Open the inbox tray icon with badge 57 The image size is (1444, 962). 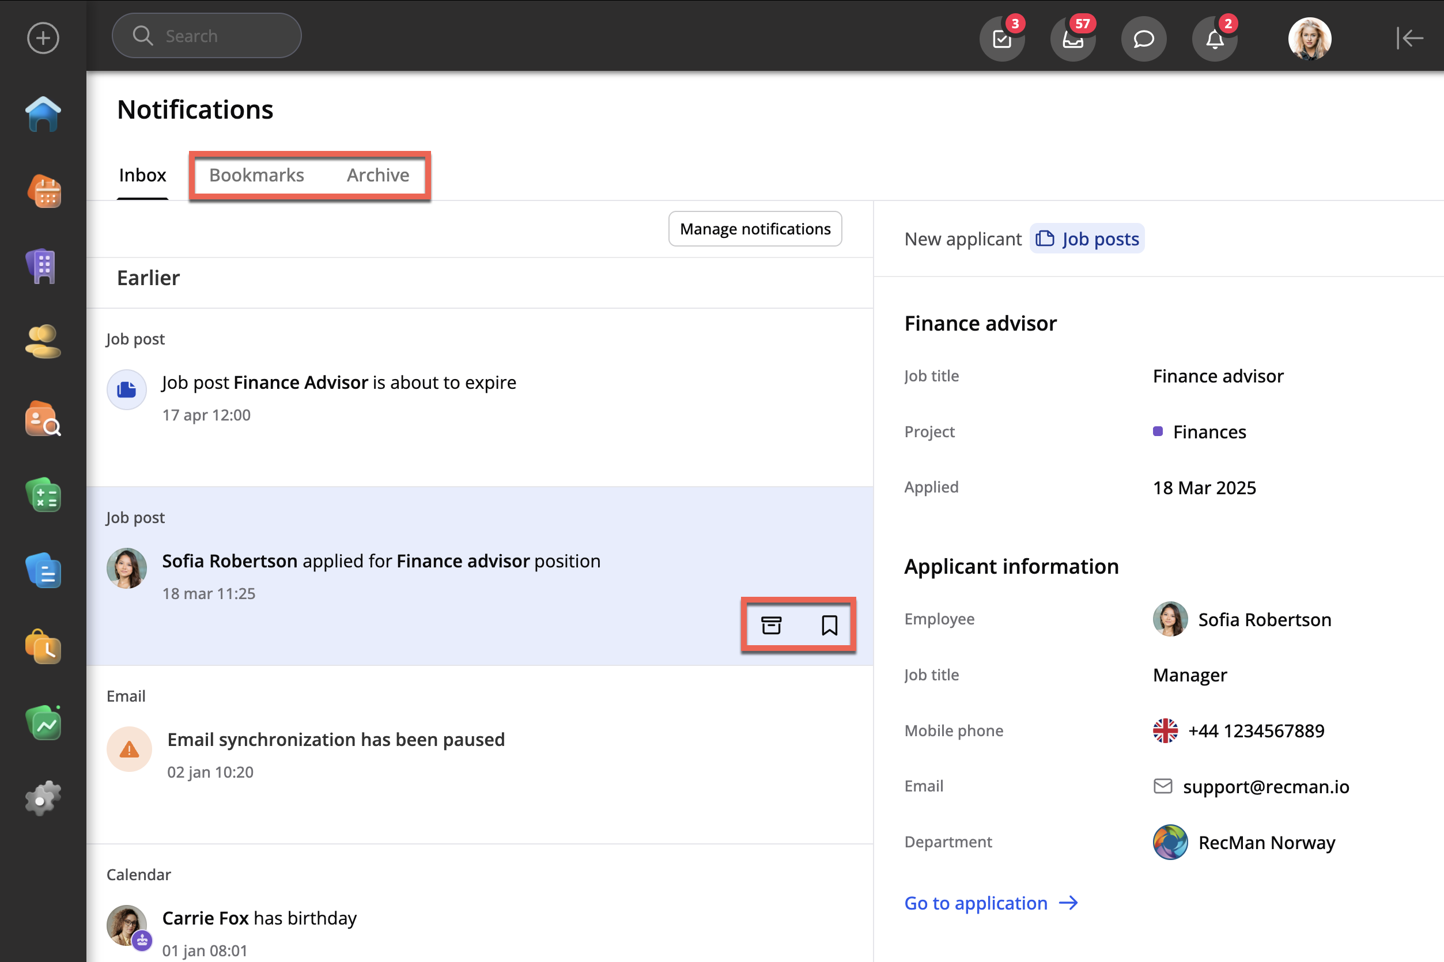1072,39
